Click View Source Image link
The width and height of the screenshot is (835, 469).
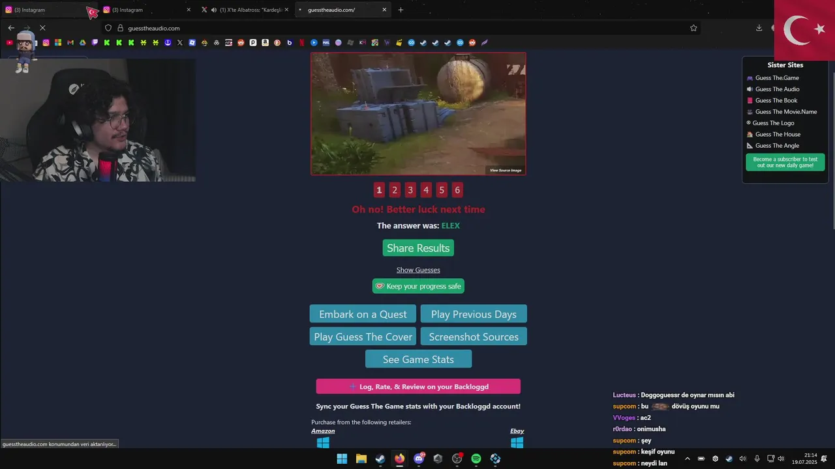506,171
